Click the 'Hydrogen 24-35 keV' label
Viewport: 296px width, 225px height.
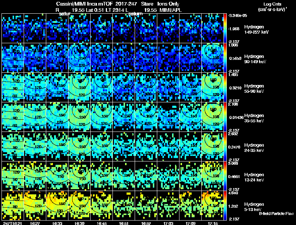click(x=254, y=148)
